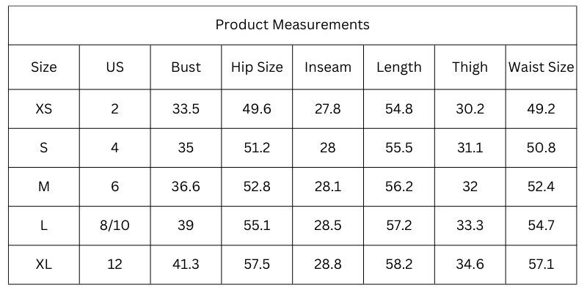Click the Length column header

pyautogui.click(x=399, y=67)
